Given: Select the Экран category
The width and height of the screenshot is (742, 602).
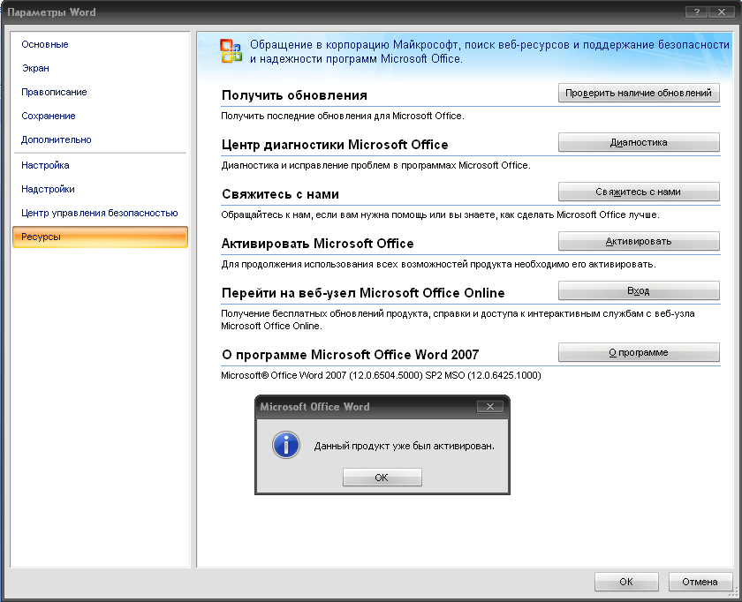Looking at the screenshot, I should [x=35, y=68].
